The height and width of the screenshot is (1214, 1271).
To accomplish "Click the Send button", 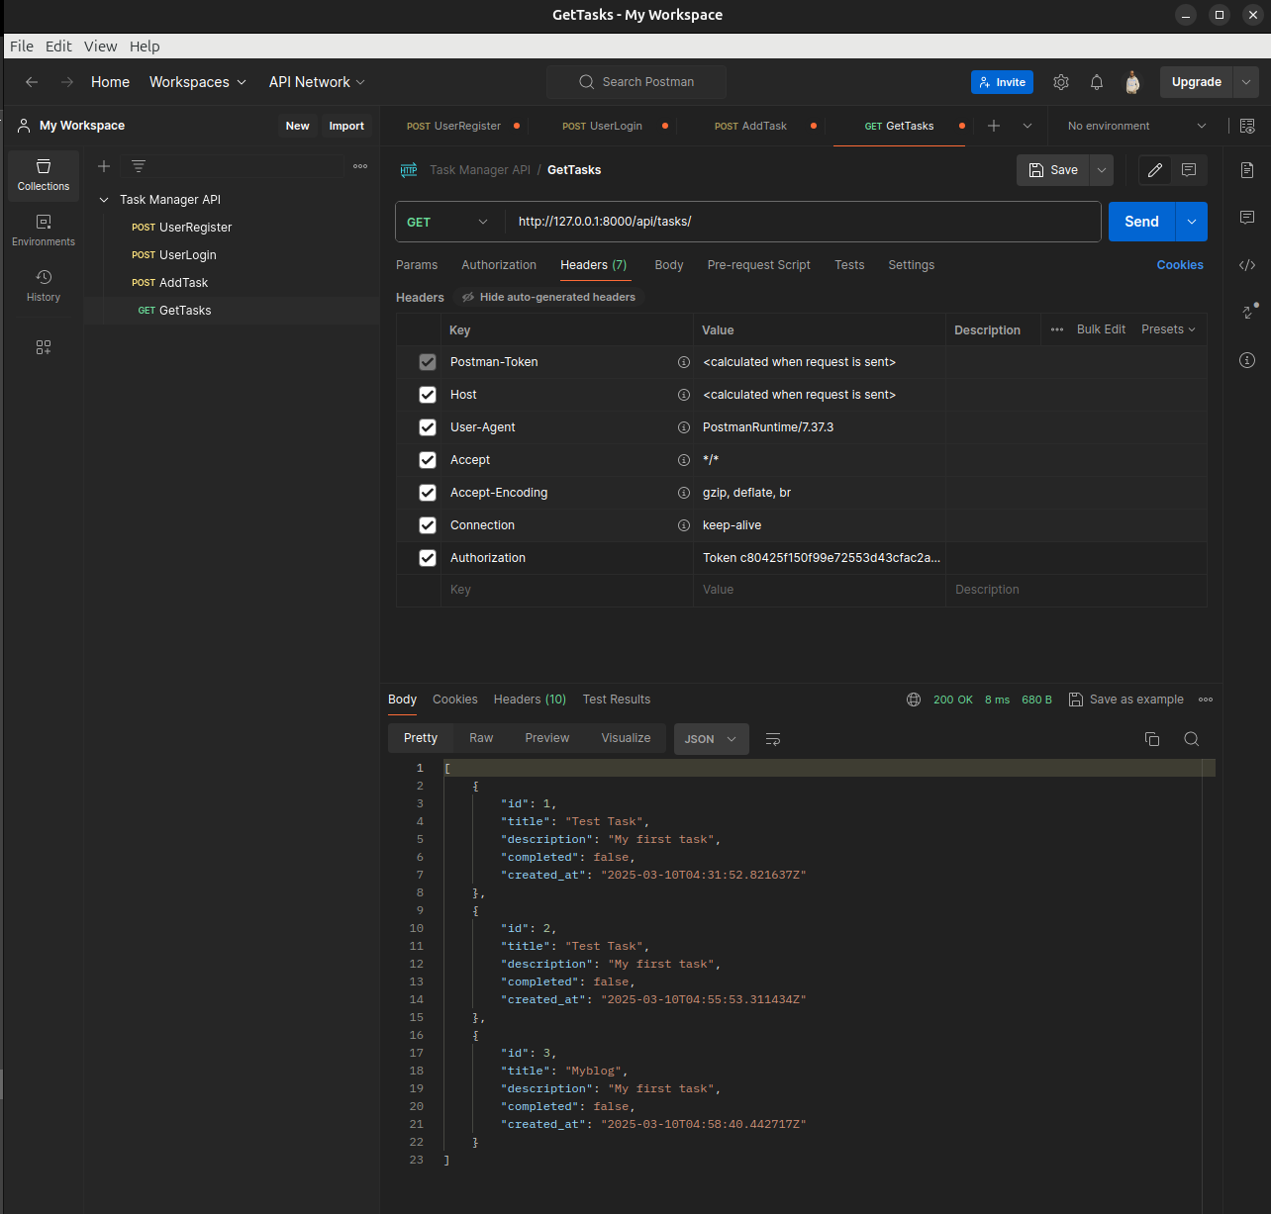I will click(x=1141, y=222).
